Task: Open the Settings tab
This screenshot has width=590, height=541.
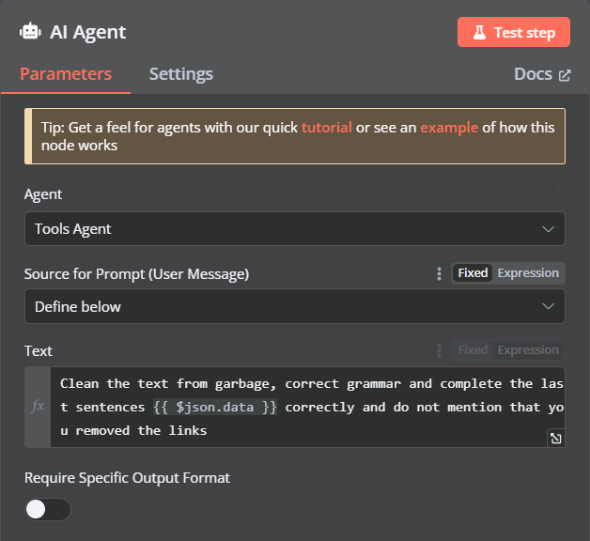Action: click(x=181, y=74)
